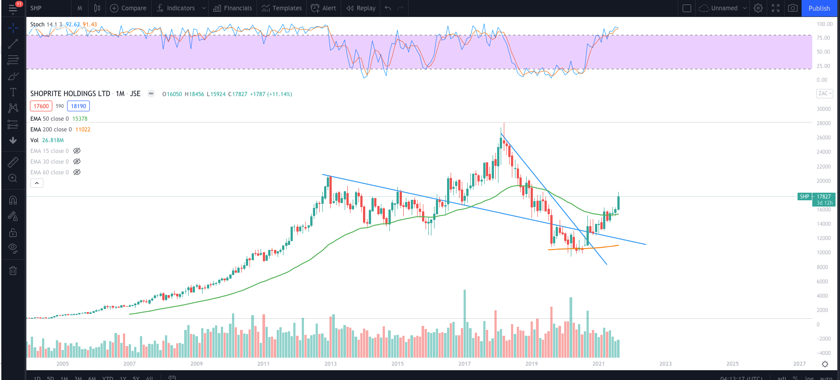Open the ZAC currency dropdown
This screenshot has height=380, width=840.
824,93
